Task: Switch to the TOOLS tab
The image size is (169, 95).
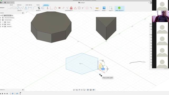Action: coord(38,5)
